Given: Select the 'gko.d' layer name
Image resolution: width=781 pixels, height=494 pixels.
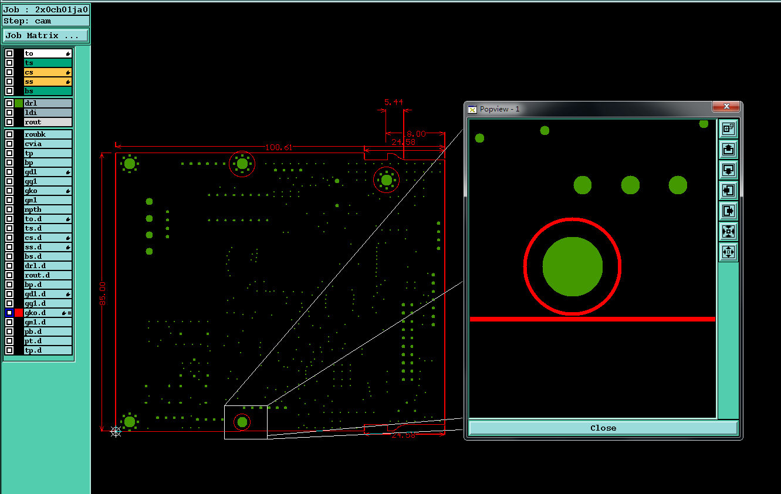Looking at the screenshot, I should [48, 313].
